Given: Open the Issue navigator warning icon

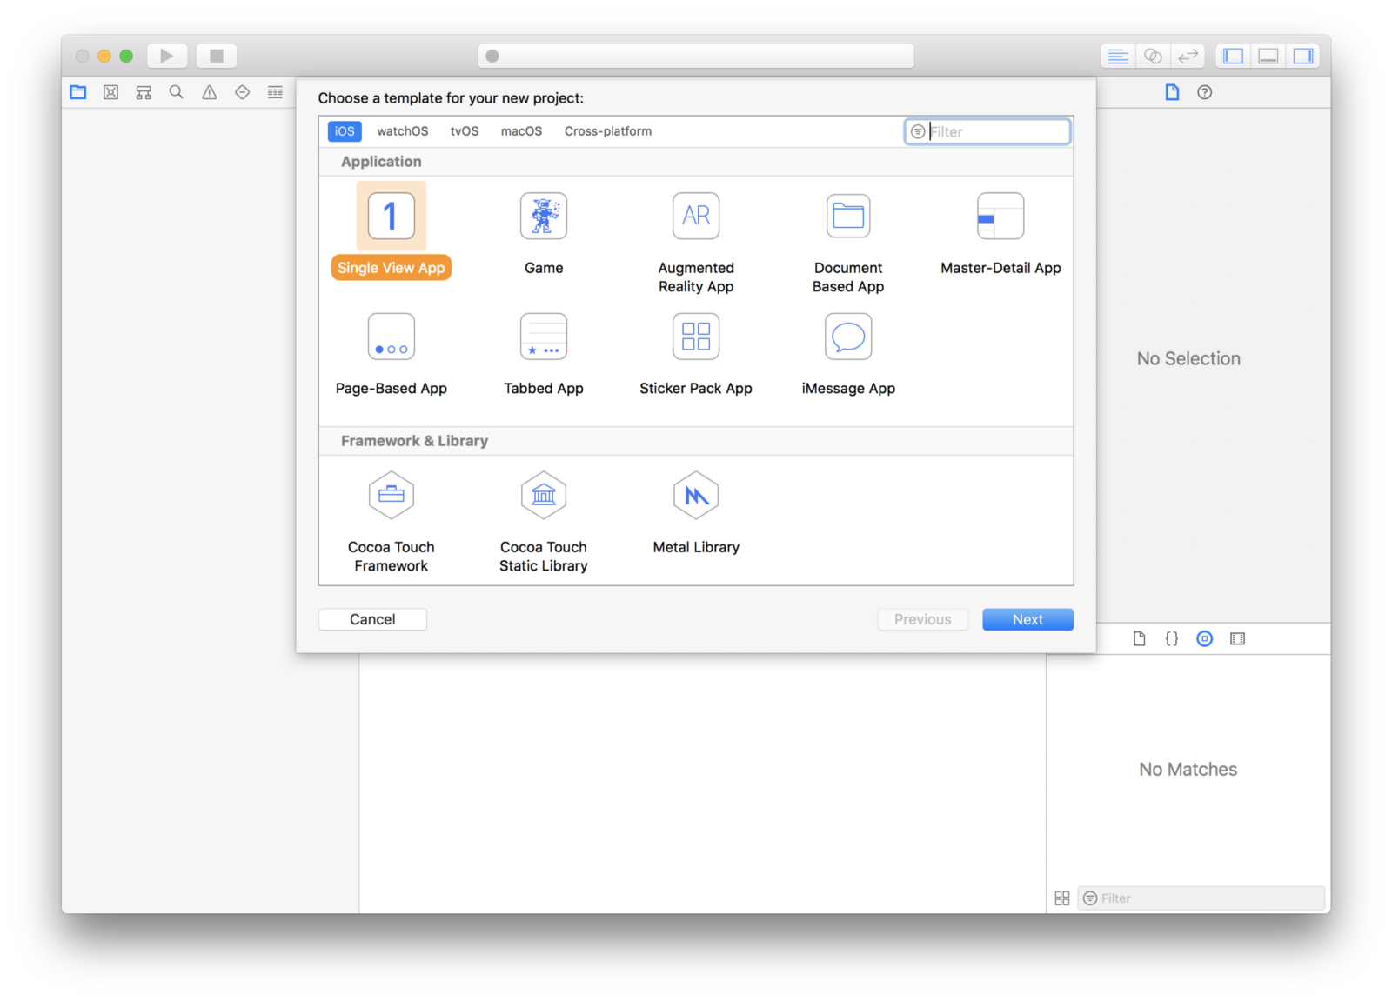Looking at the screenshot, I should tap(210, 92).
